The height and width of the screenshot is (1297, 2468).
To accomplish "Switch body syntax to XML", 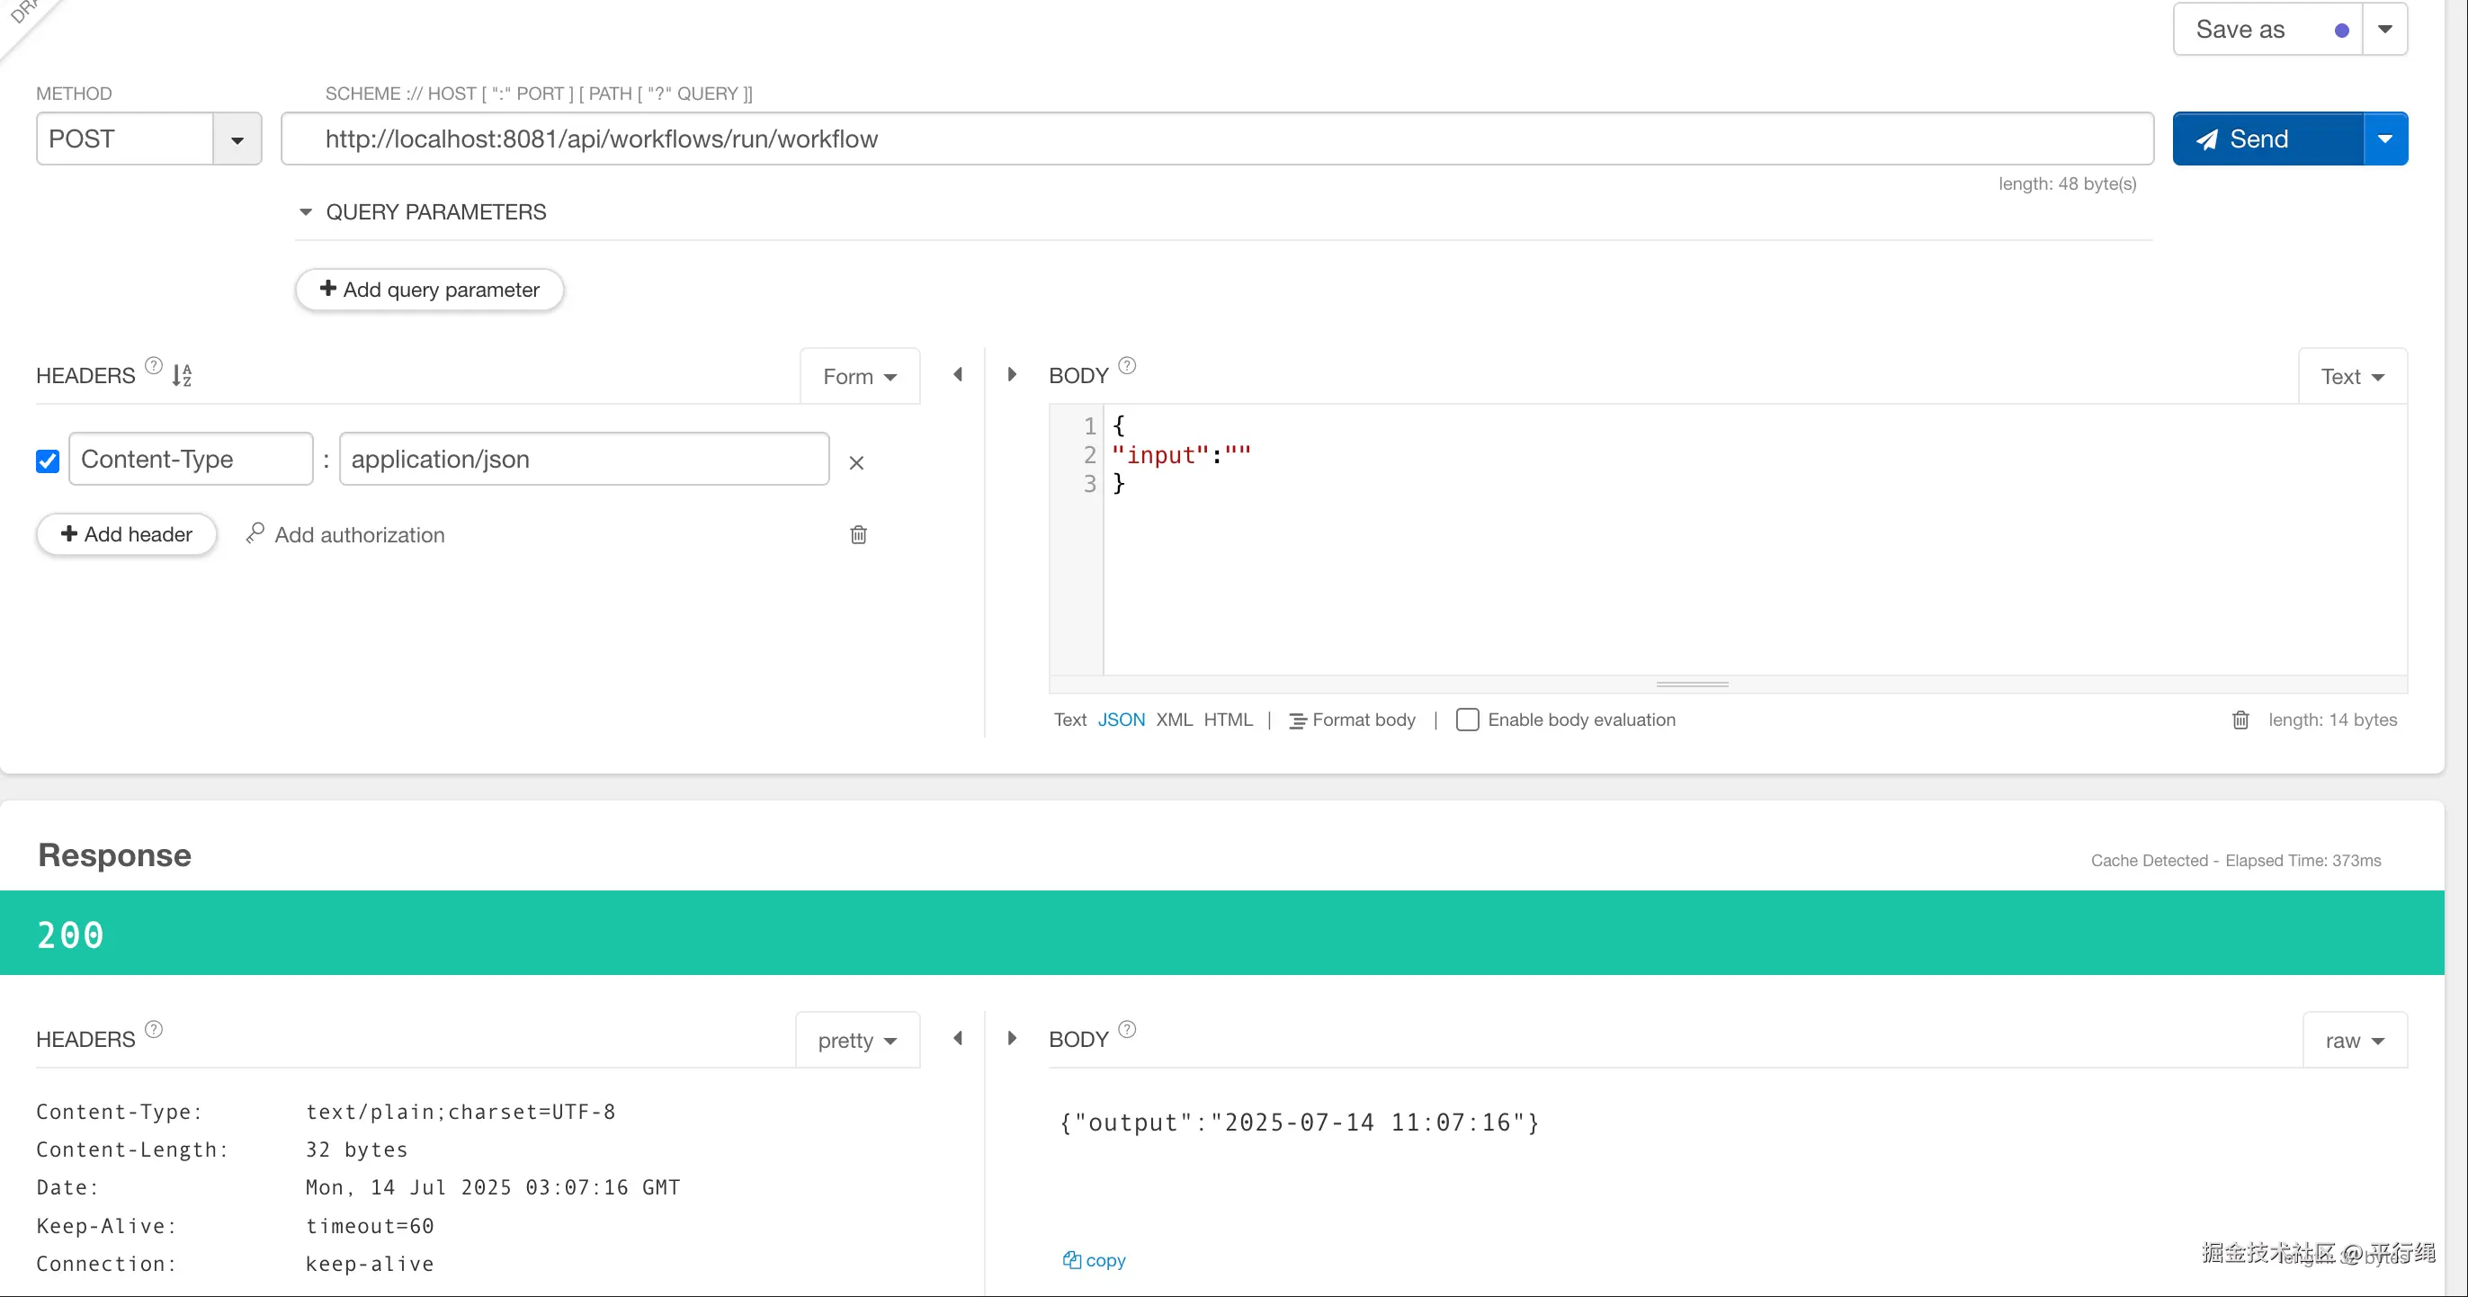I will (x=1174, y=720).
